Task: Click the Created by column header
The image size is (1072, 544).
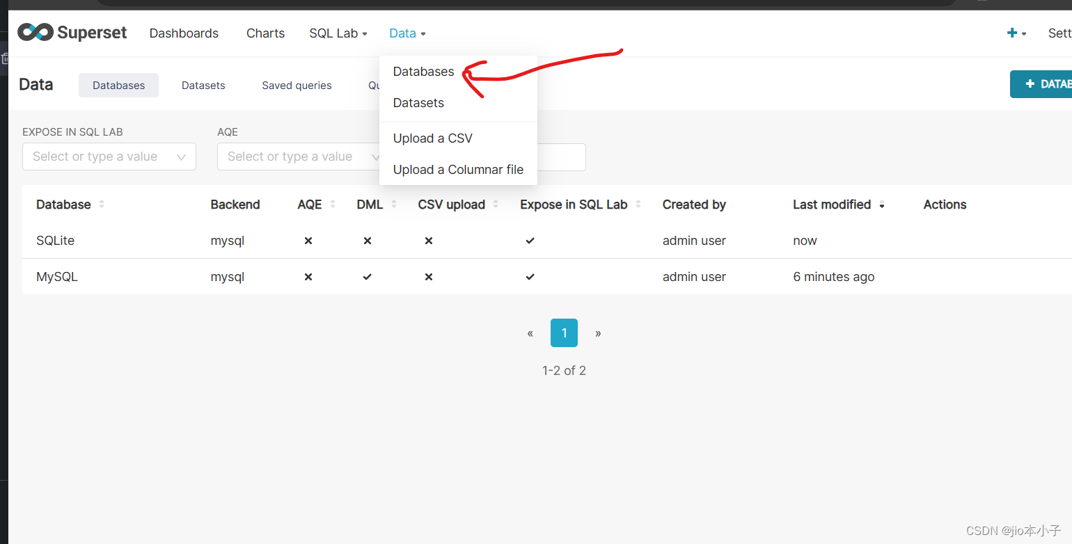Action: click(694, 205)
